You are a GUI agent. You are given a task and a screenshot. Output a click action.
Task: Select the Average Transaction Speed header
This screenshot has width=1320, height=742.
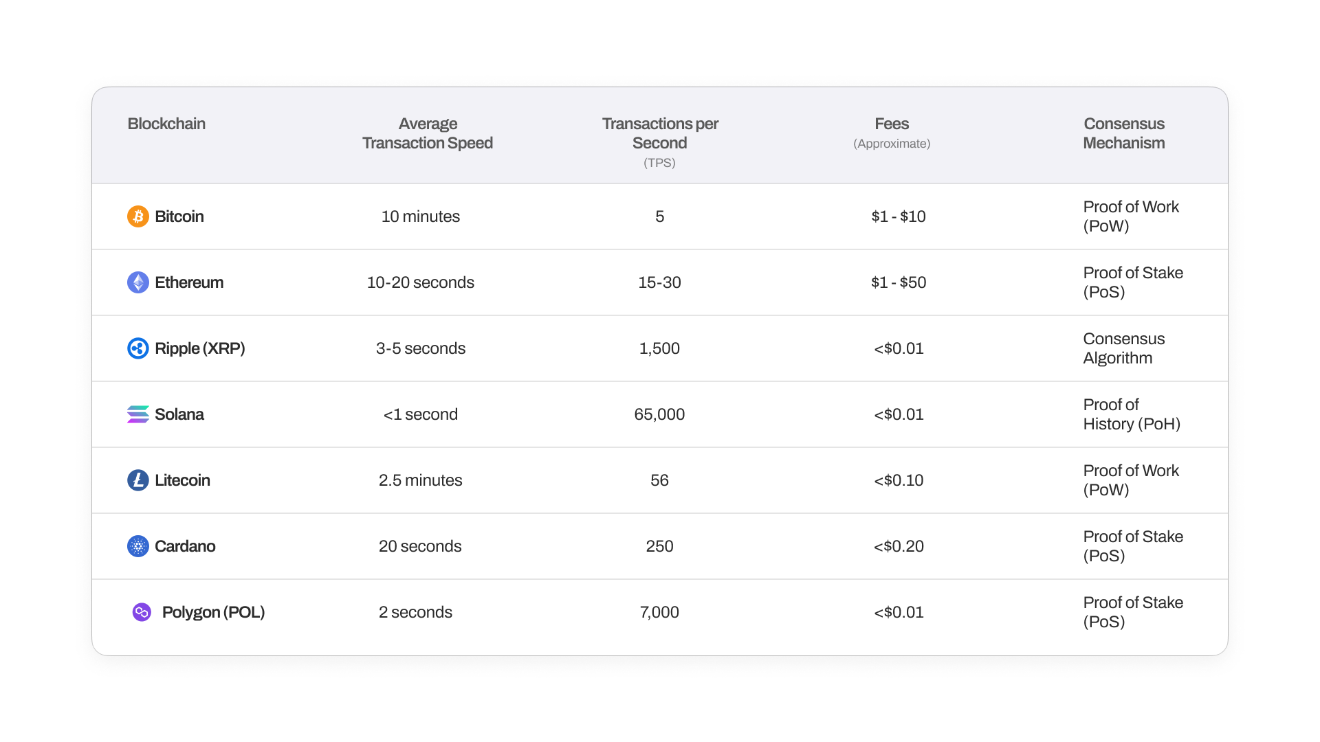tap(428, 133)
